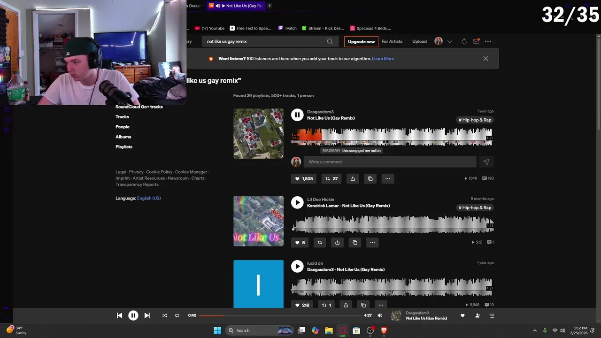Open the Dasgasdom3 house aerial artwork thumbnail
Image resolution: width=601 pixels, height=338 pixels.
[x=258, y=133]
